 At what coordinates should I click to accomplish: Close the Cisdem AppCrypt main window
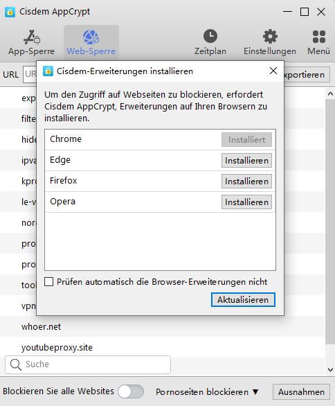321,12
